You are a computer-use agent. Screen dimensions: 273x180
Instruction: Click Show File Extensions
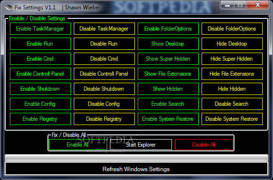[168, 74]
